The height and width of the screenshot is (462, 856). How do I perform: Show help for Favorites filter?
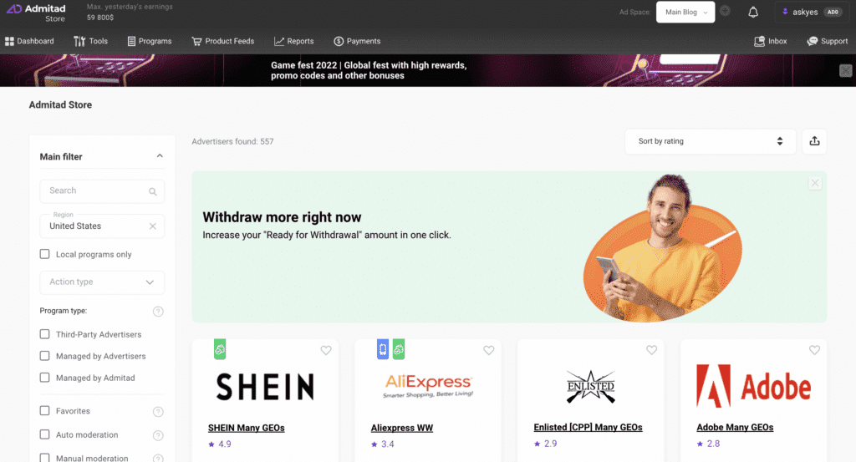click(158, 411)
